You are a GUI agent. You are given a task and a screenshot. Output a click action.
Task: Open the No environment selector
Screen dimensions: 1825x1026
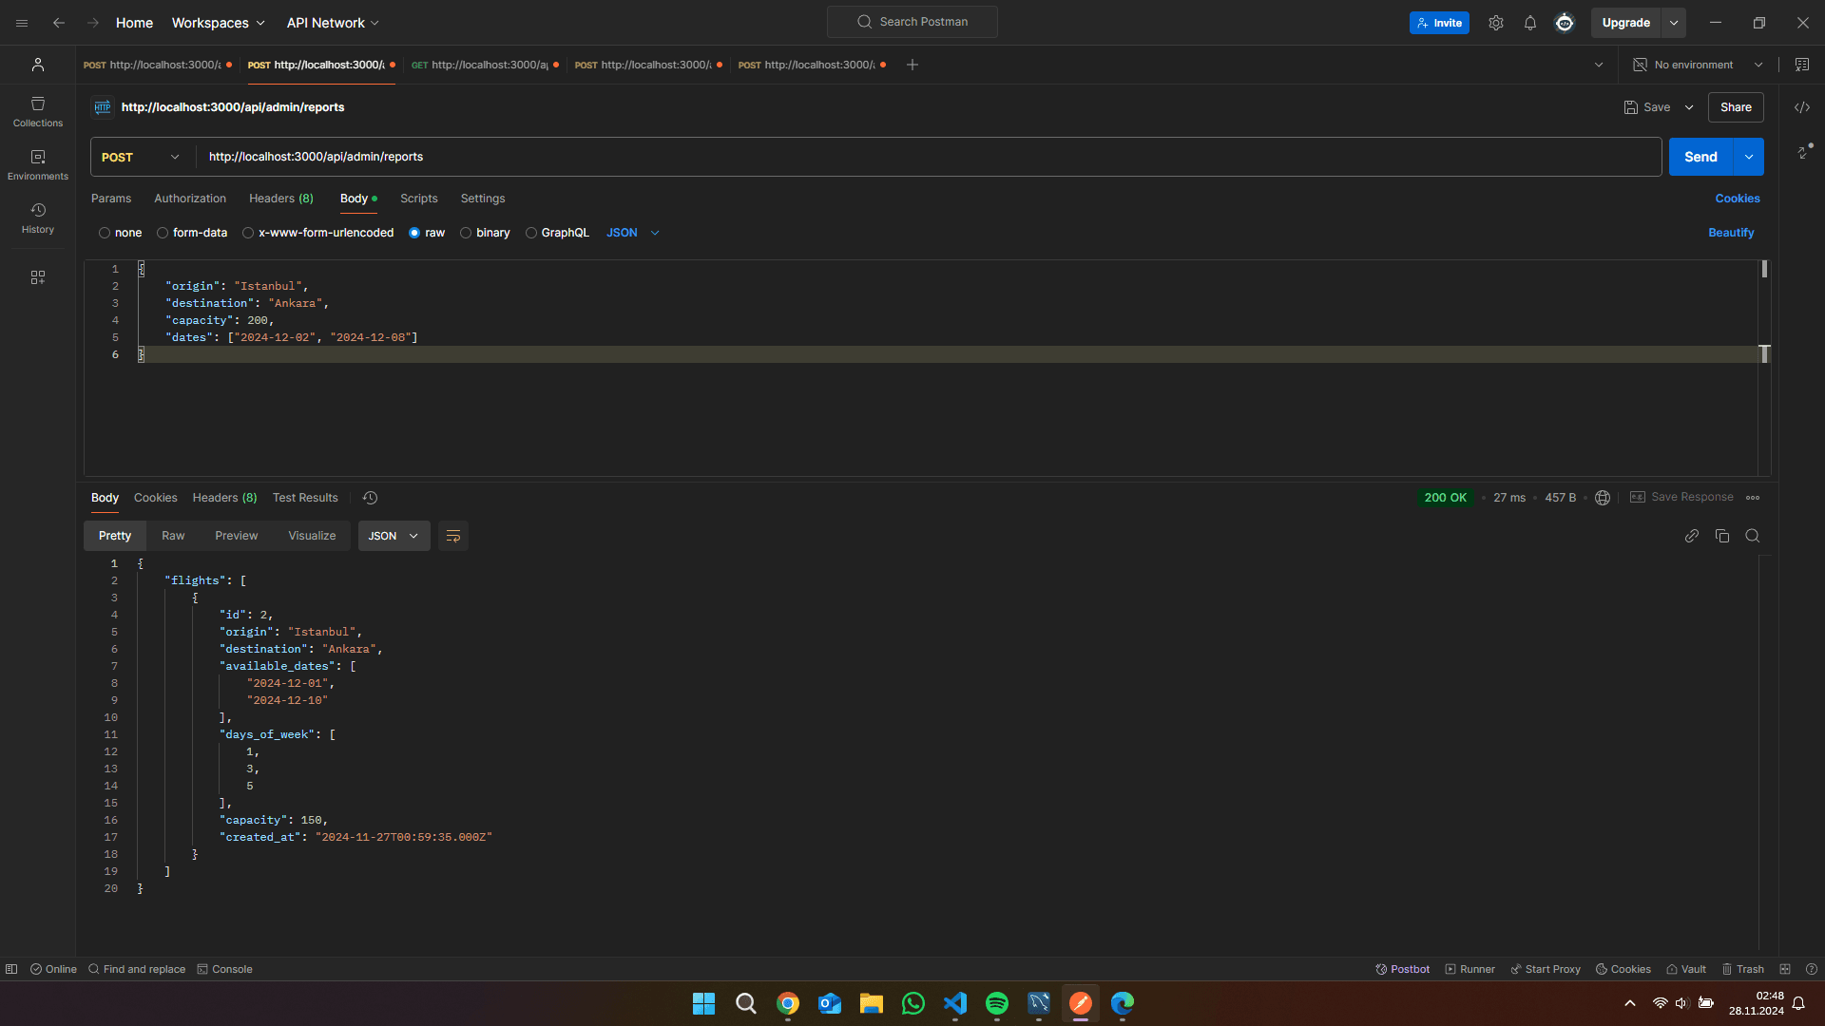[x=1698, y=65]
